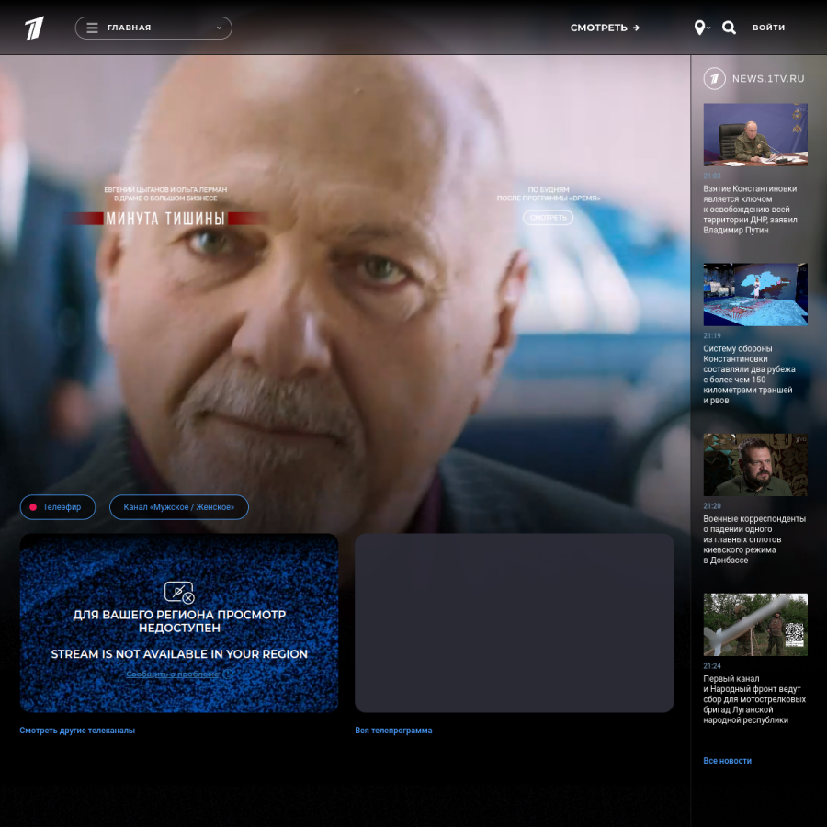The image size is (827, 827).
Task: Open the Все новости link
Action: (728, 761)
